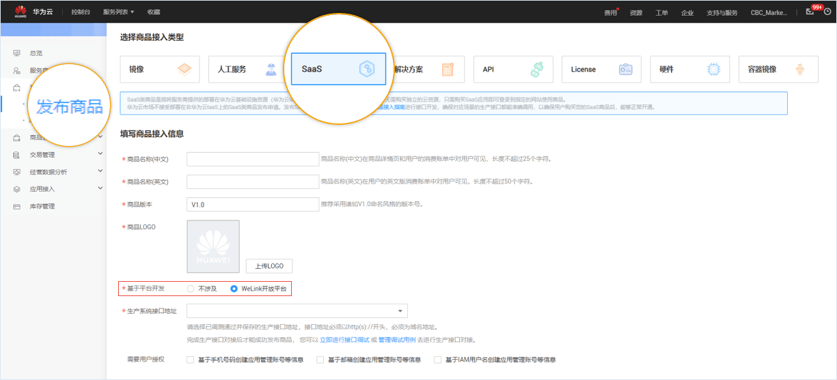Open the 企业 top menu

tap(687, 12)
